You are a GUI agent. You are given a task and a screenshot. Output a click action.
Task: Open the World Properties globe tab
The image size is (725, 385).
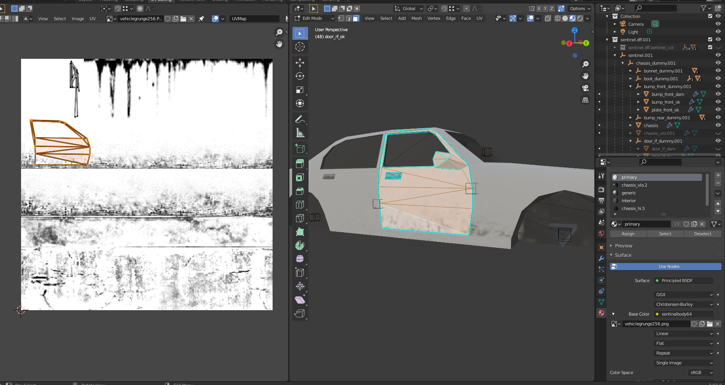(x=601, y=233)
